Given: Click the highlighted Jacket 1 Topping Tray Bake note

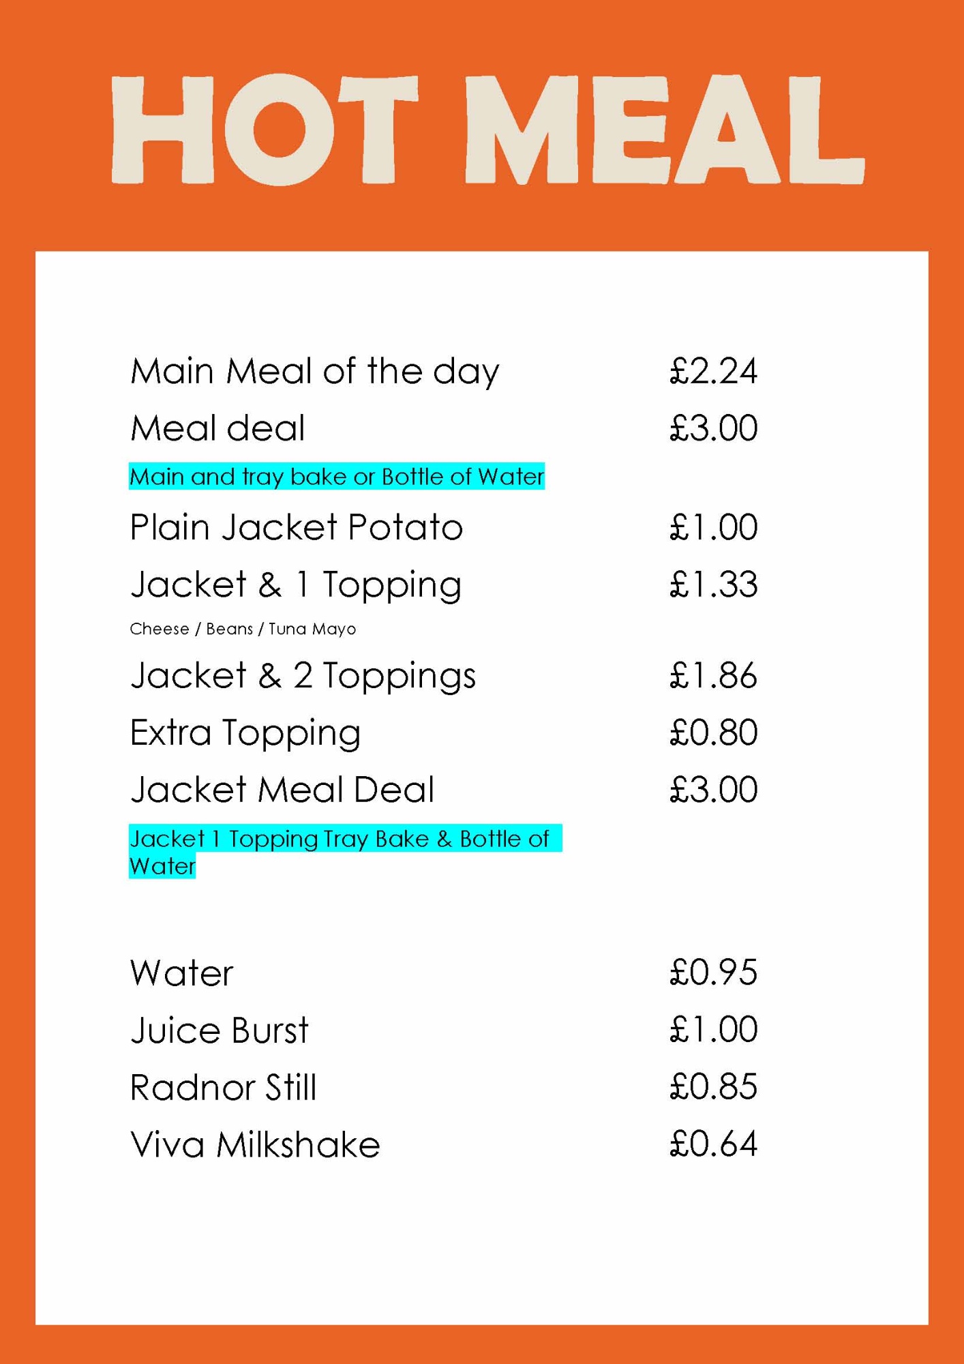Looking at the screenshot, I should pos(339,840).
